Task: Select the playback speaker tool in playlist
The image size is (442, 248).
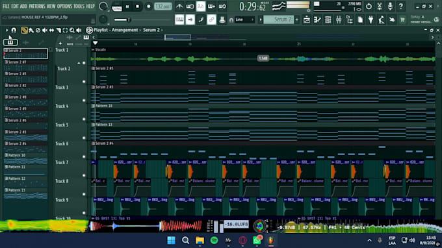Action: tap(79, 30)
